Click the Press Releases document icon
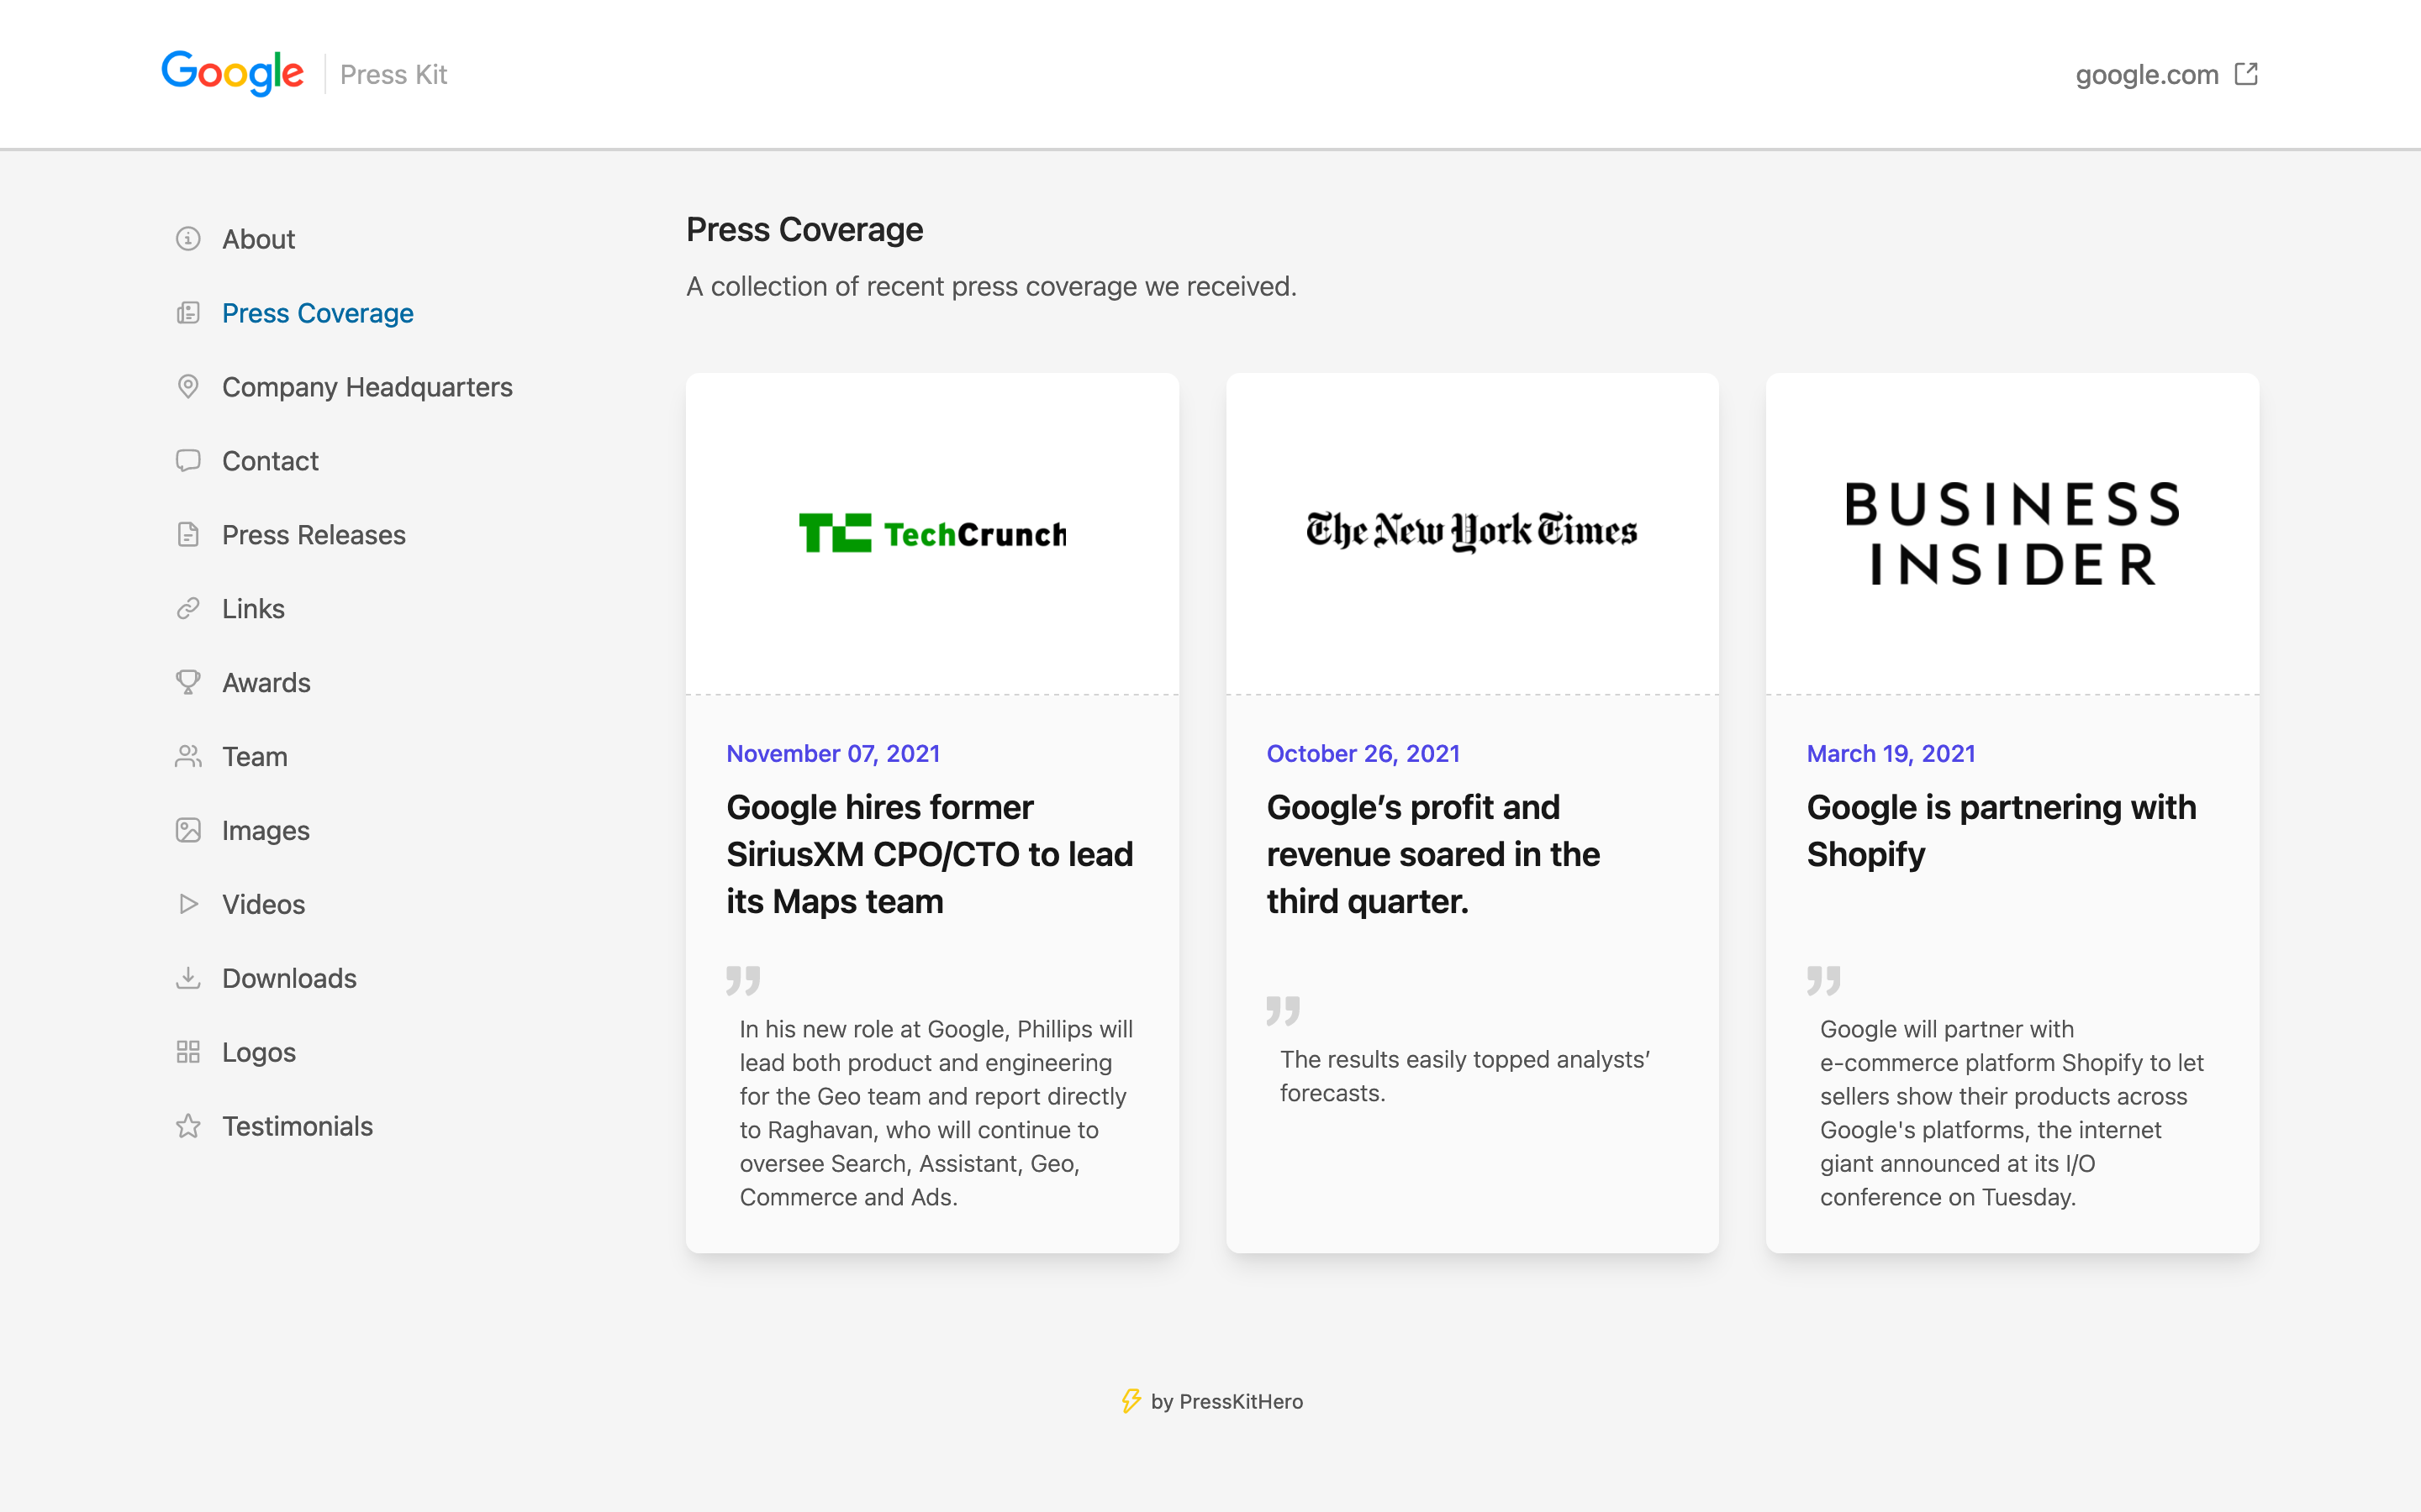This screenshot has height=1512, width=2421. pos(187,535)
